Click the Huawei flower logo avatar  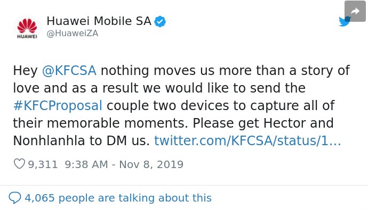coord(27,29)
